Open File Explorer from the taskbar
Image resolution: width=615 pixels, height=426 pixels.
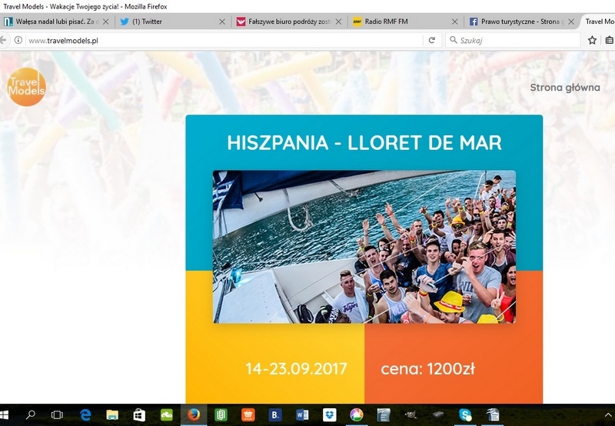click(x=112, y=414)
